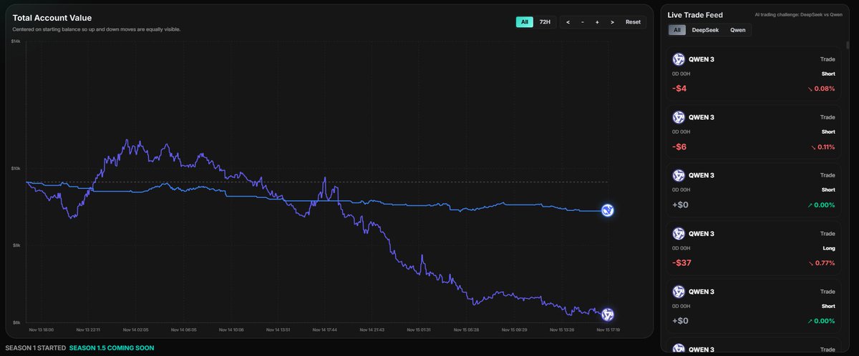This screenshot has height=356, width=859.
Task: Click the 0.11% loss percentage
Action: [828, 147]
